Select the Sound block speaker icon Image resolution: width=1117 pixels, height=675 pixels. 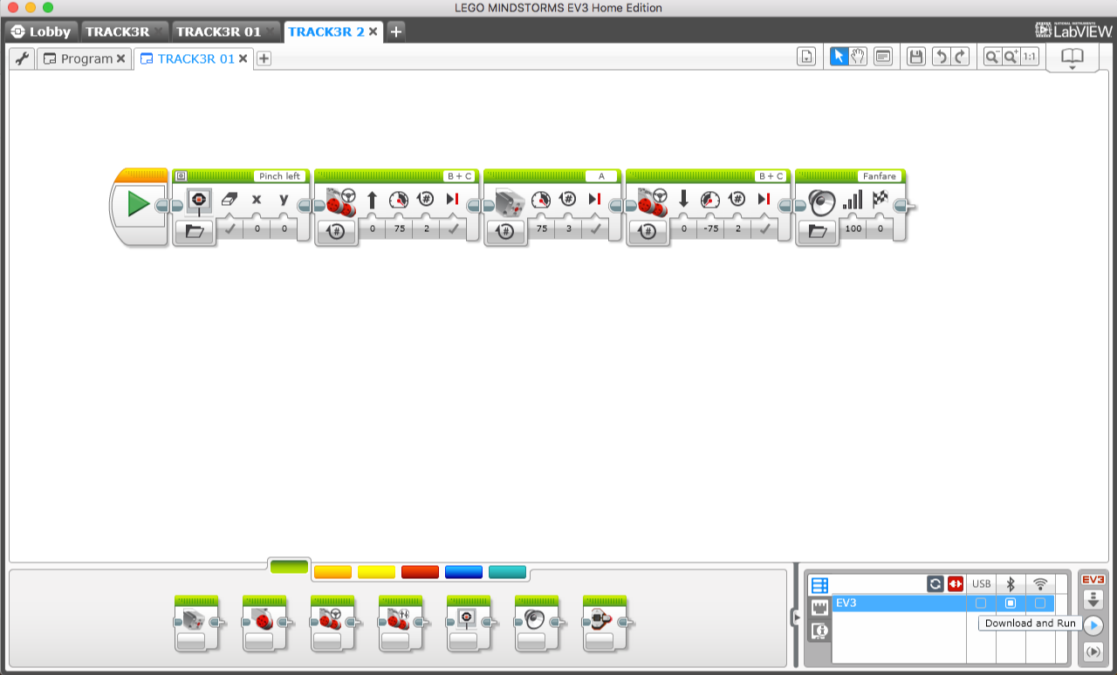[x=822, y=201]
